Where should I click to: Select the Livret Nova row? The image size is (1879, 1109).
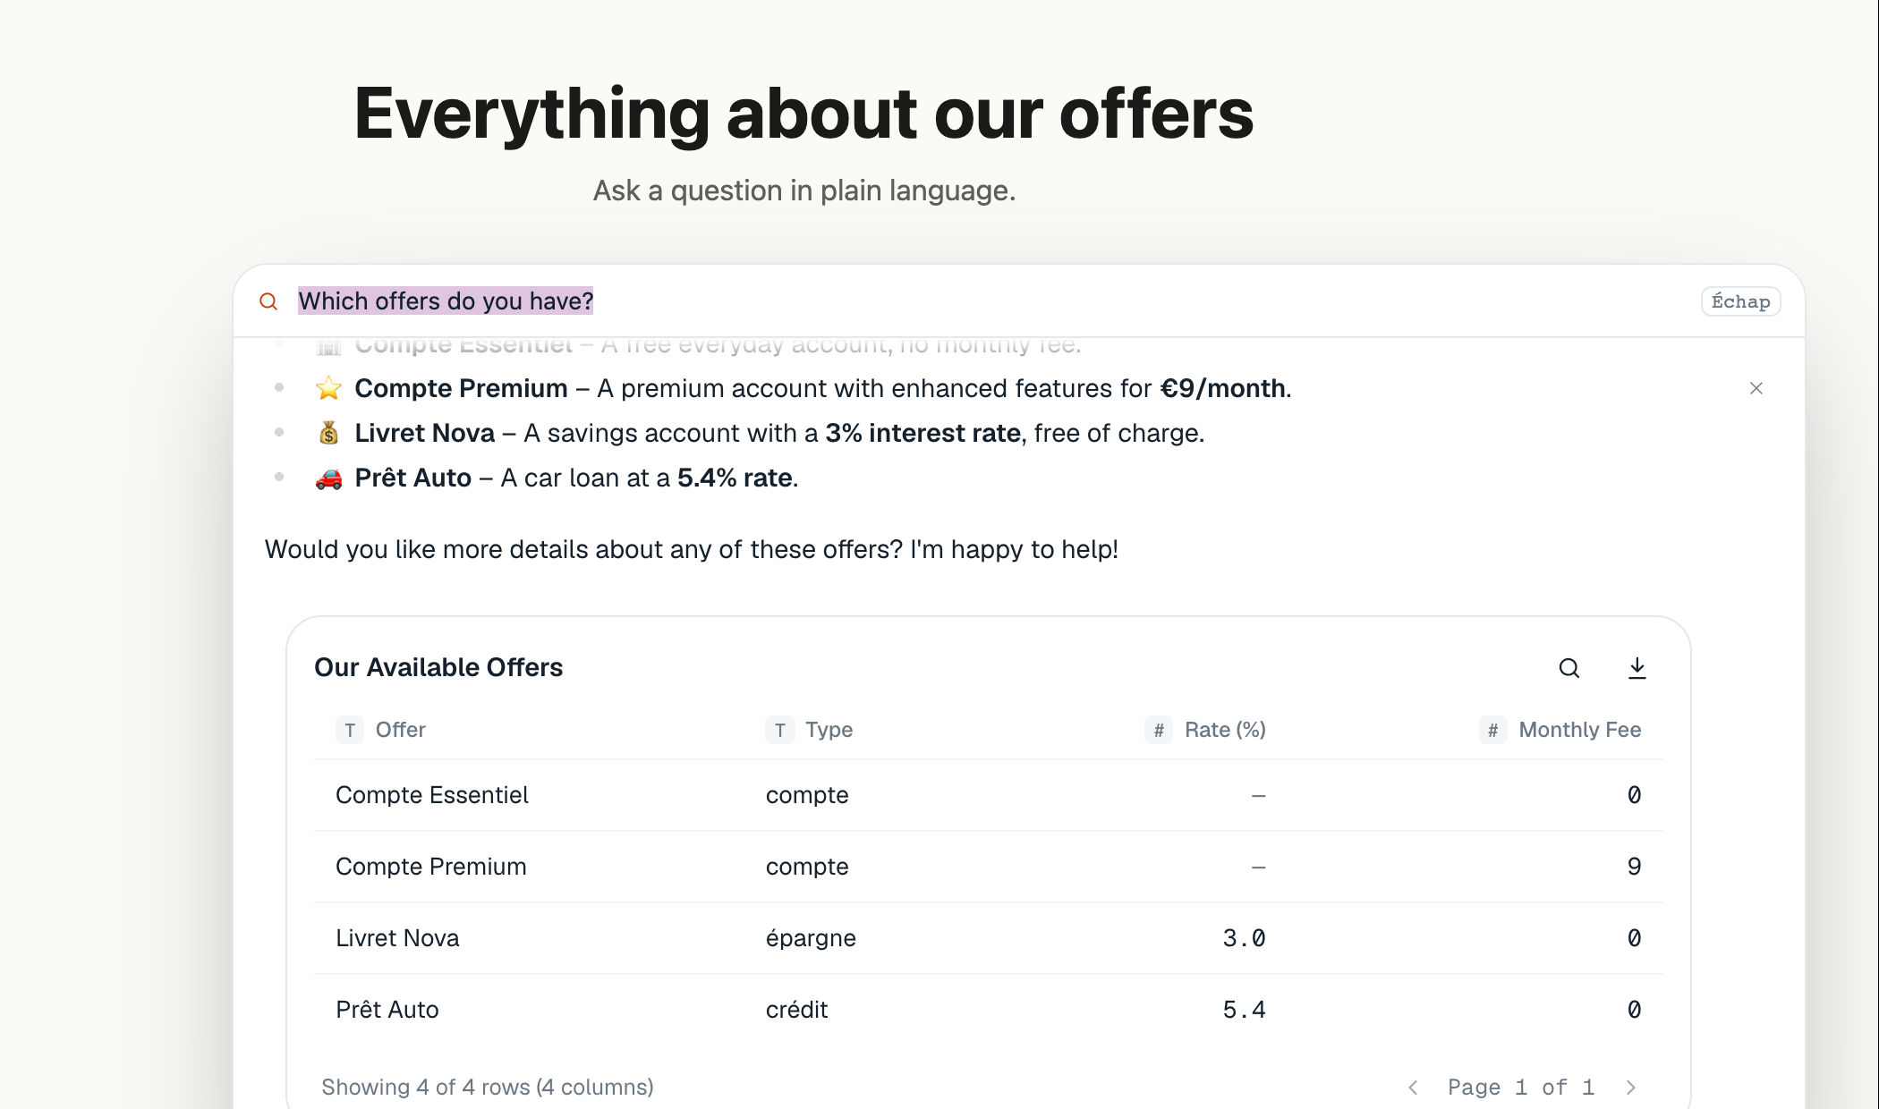click(988, 938)
